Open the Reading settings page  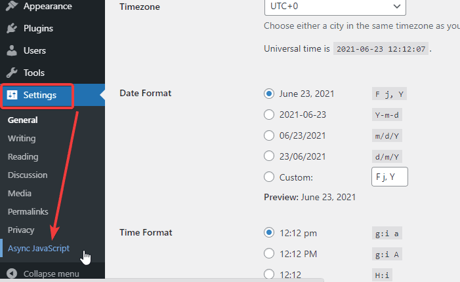coord(23,156)
